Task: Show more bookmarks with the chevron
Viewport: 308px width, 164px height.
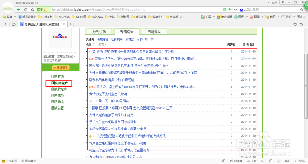Action: click(181, 17)
